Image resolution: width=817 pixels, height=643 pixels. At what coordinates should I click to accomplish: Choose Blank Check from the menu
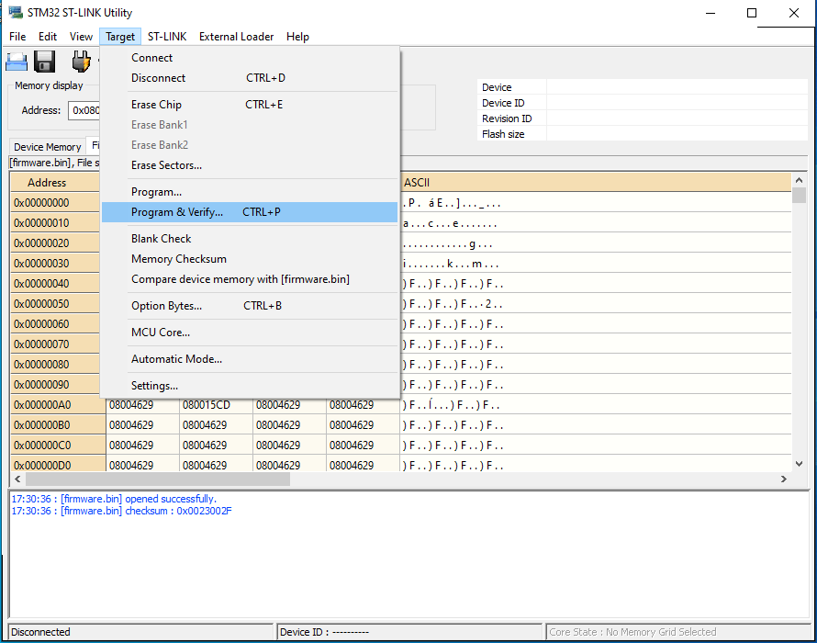point(250,239)
